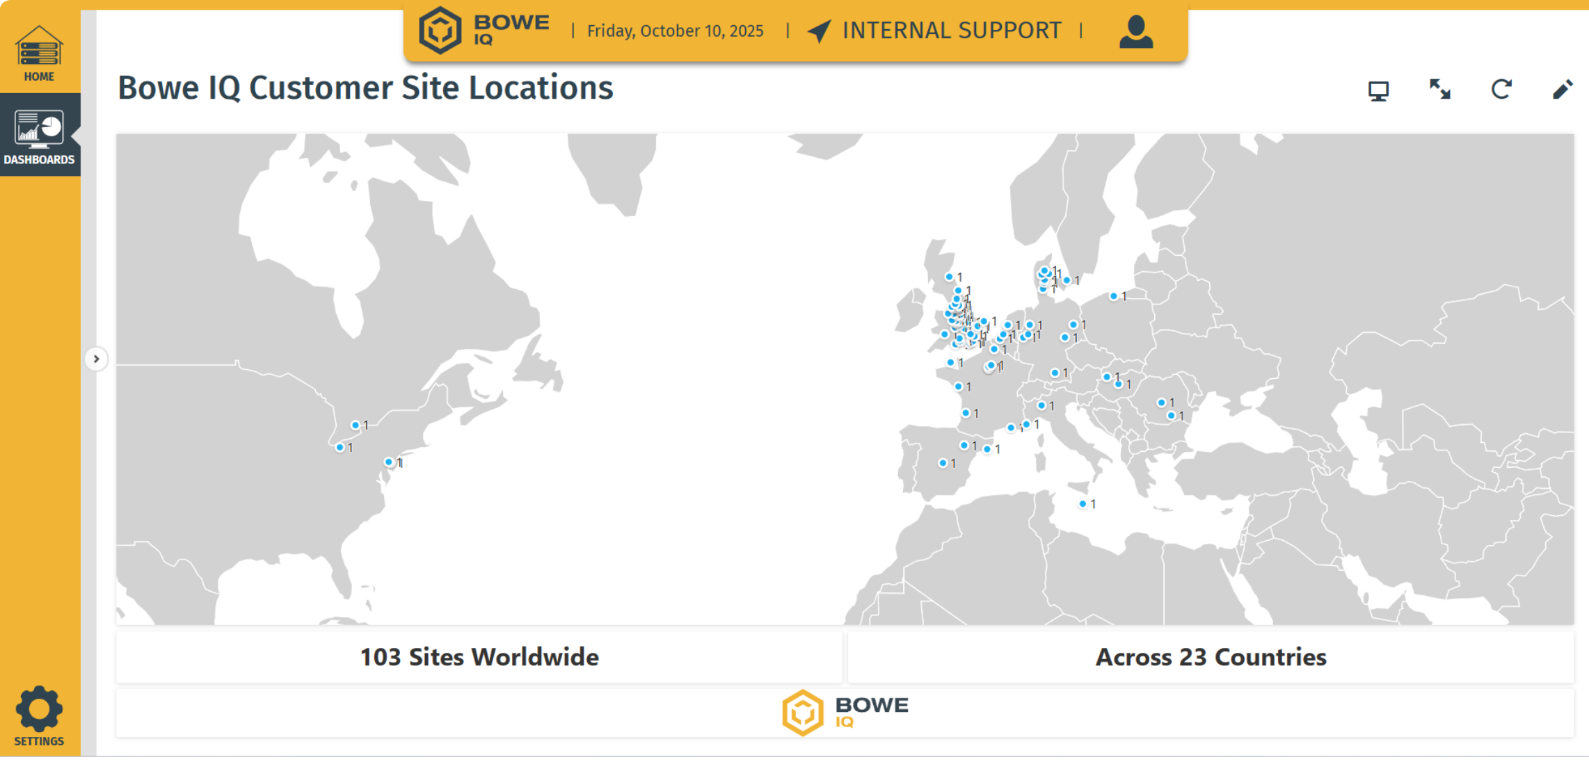Viewport: 1589px width, 764px height.
Task: Select the northeastern Poland site marker
Action: (1113, 296)
